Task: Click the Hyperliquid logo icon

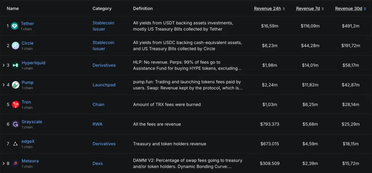Action: (15, 65)
